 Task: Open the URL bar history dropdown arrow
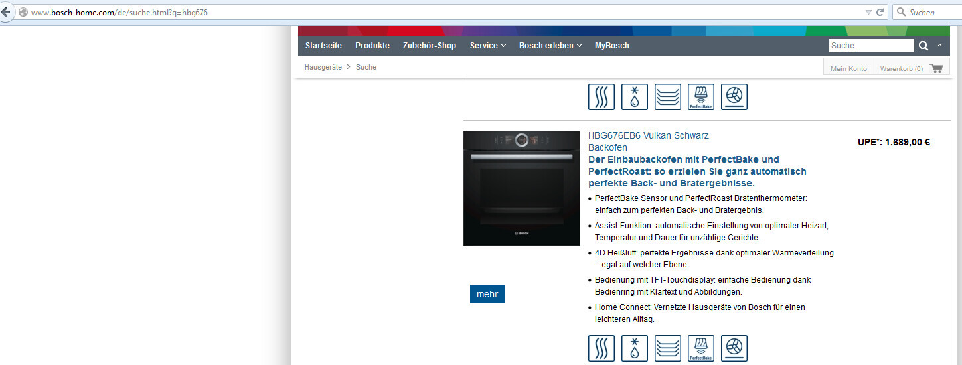click(x=868, y=12)
